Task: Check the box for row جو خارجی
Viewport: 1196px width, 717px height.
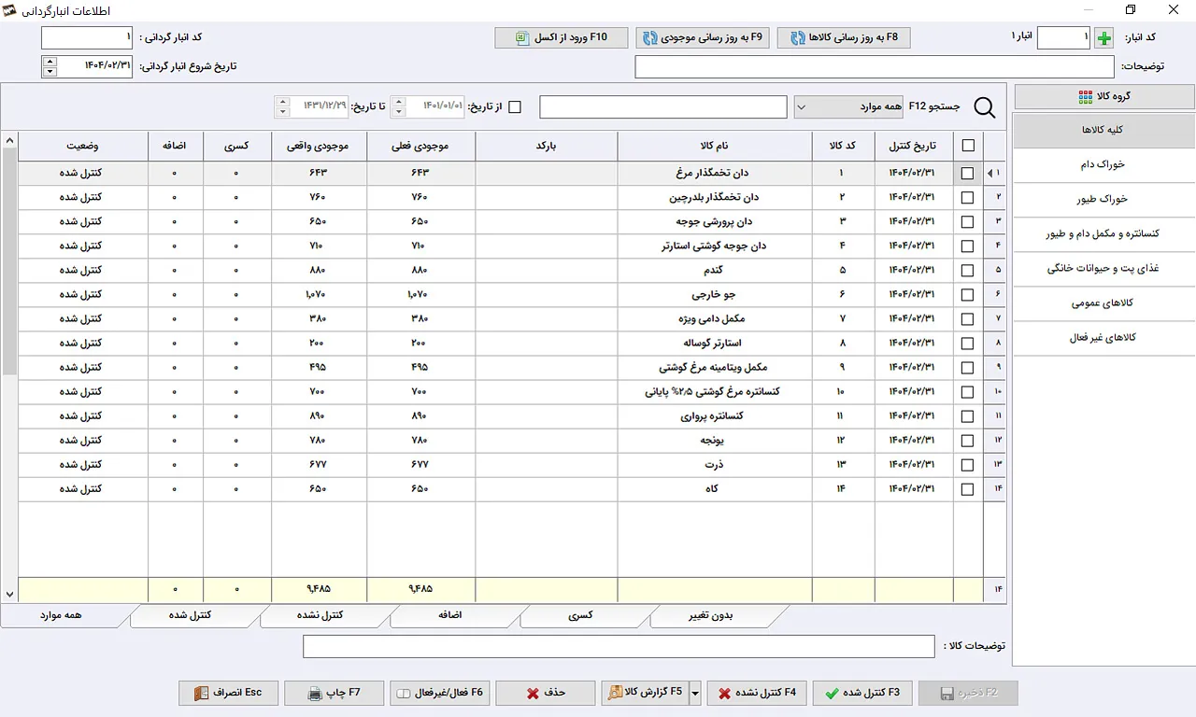Action: coord(967,295)
